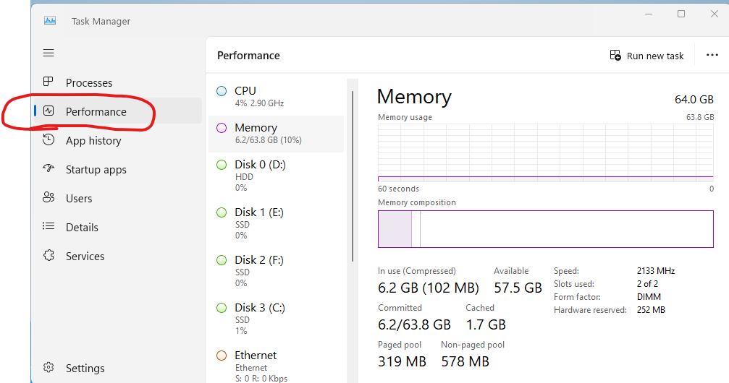Screen dimensions: 729x383
Task: Click the Users people icon
Action: coord(49,197)
